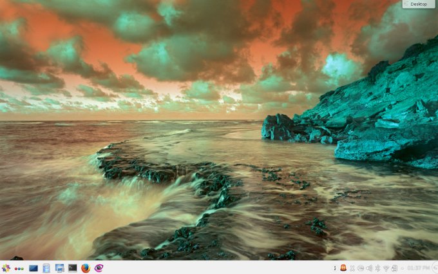Open the Desktop toolbox button

coord(419,4)
